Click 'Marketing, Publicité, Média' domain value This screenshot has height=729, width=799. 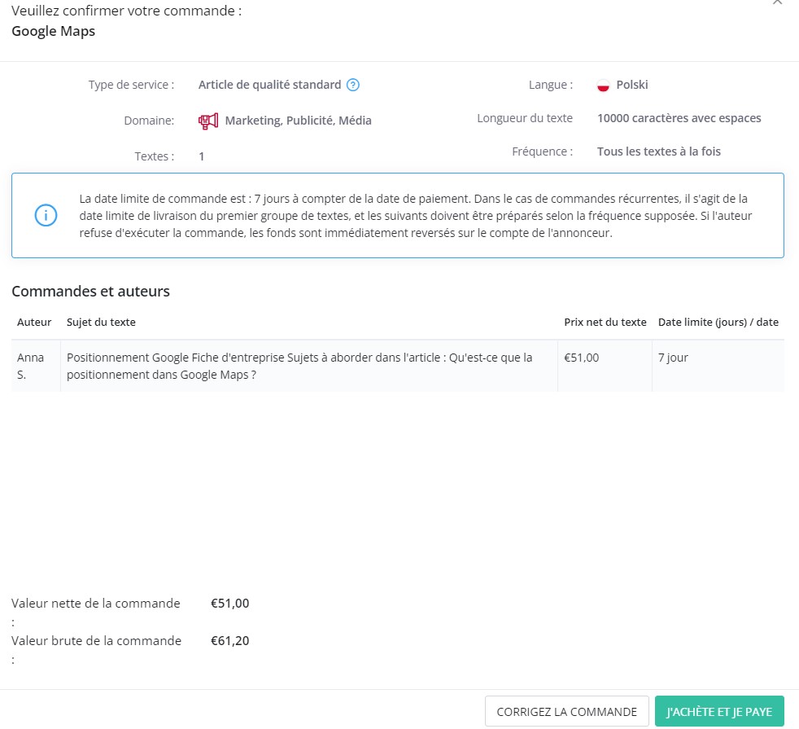(x=298, y=121)
